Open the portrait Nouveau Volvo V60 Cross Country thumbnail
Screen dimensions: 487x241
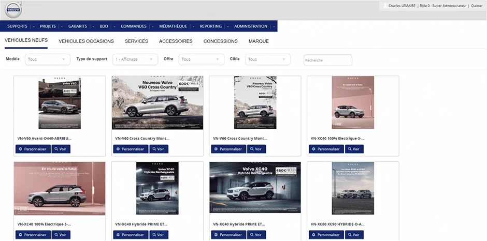coord(255,103)
